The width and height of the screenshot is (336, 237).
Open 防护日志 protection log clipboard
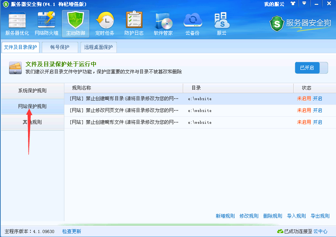tap(134, 24)
